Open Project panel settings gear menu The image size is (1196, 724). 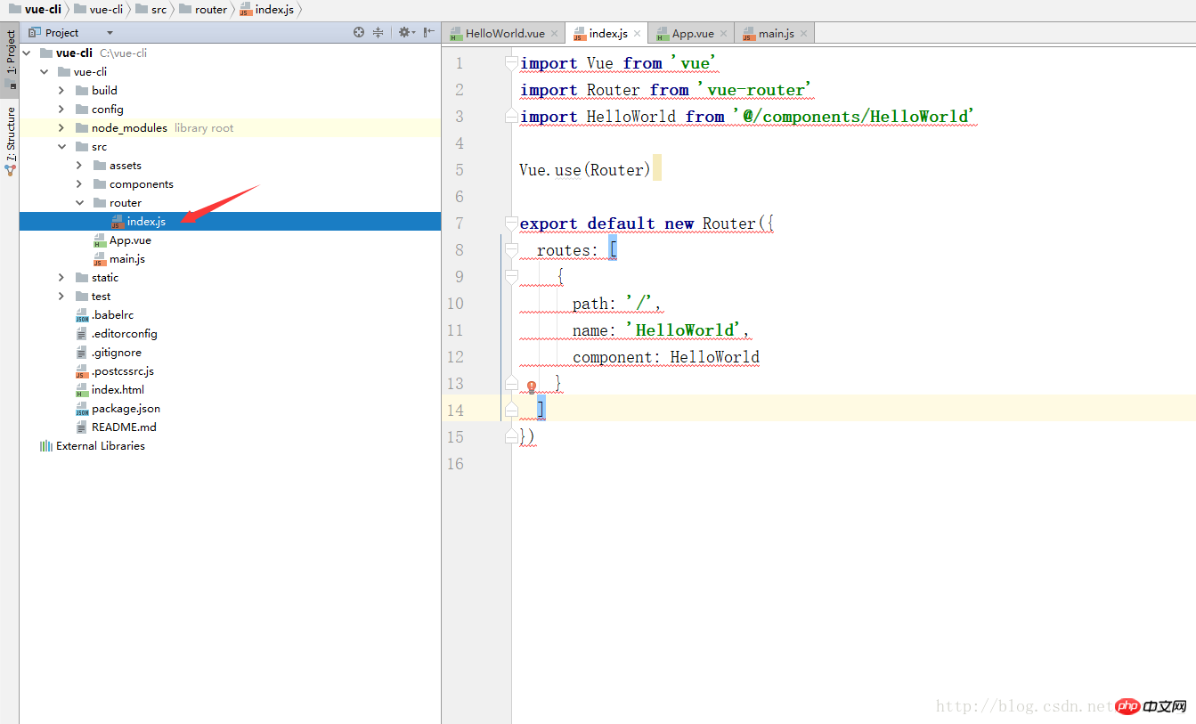pyautogui.click(x=405, y=32)
